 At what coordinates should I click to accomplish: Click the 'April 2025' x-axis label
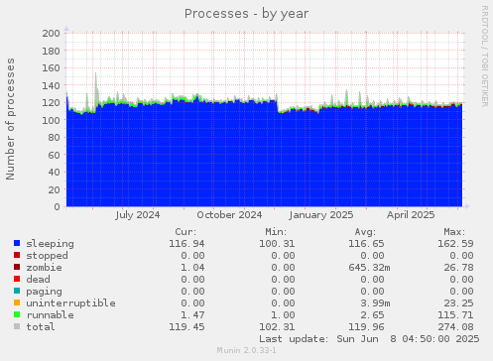click(x=411, y=215)
